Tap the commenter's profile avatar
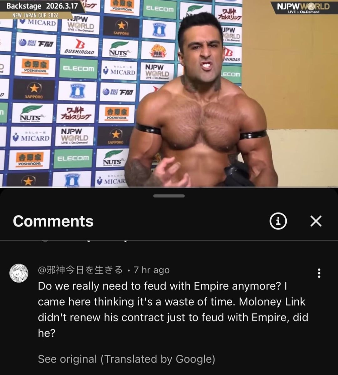This screenshot has width=338, height=375. 19,273
